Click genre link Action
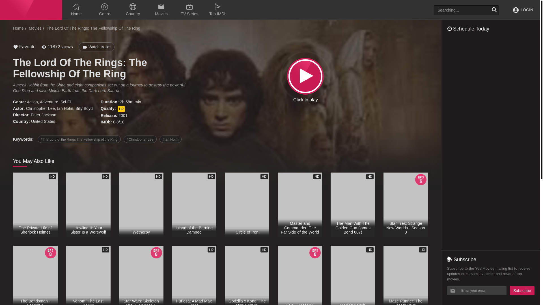543x305 pixels. click(32, 102)
